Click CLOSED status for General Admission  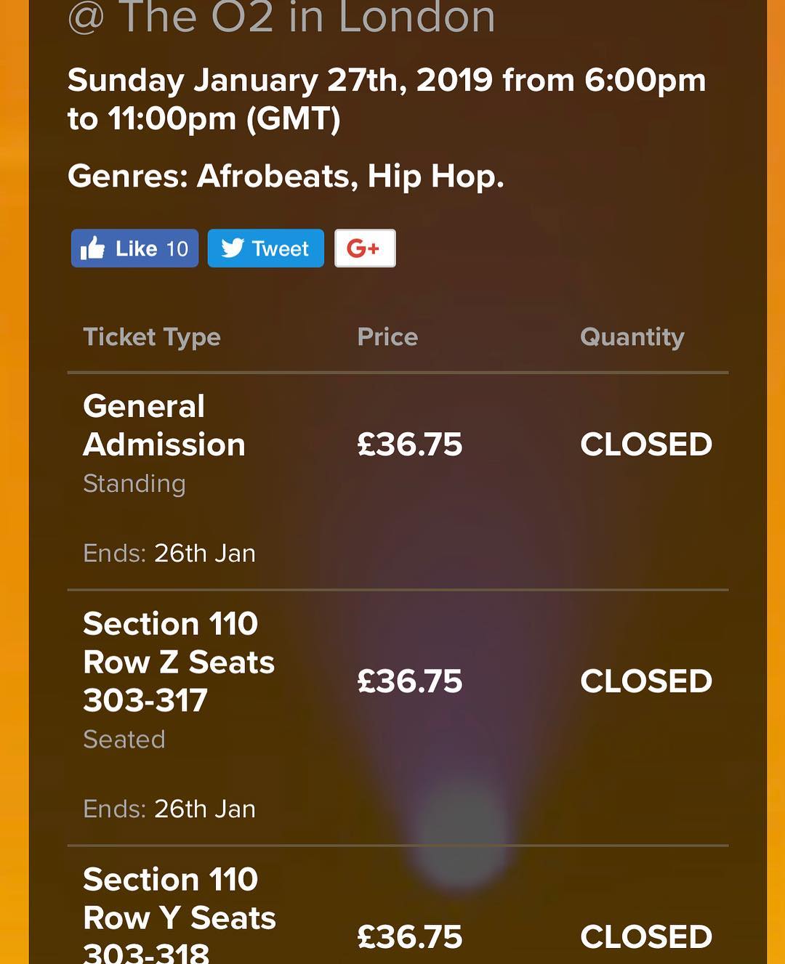[x=645, y=445]
